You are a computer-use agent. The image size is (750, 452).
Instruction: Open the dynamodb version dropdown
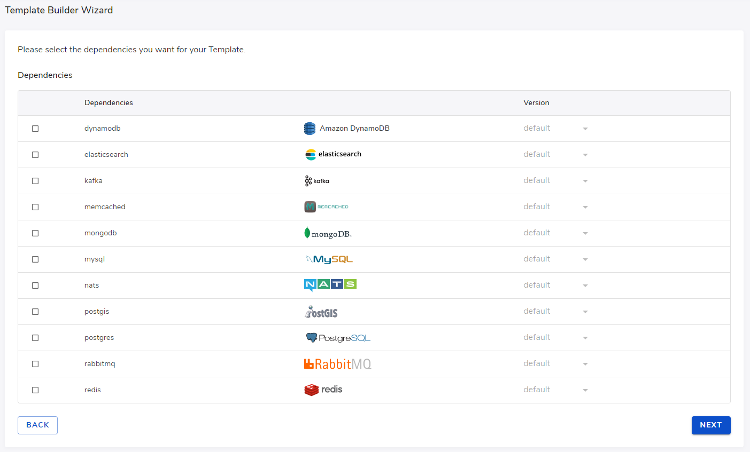(556, 129)
